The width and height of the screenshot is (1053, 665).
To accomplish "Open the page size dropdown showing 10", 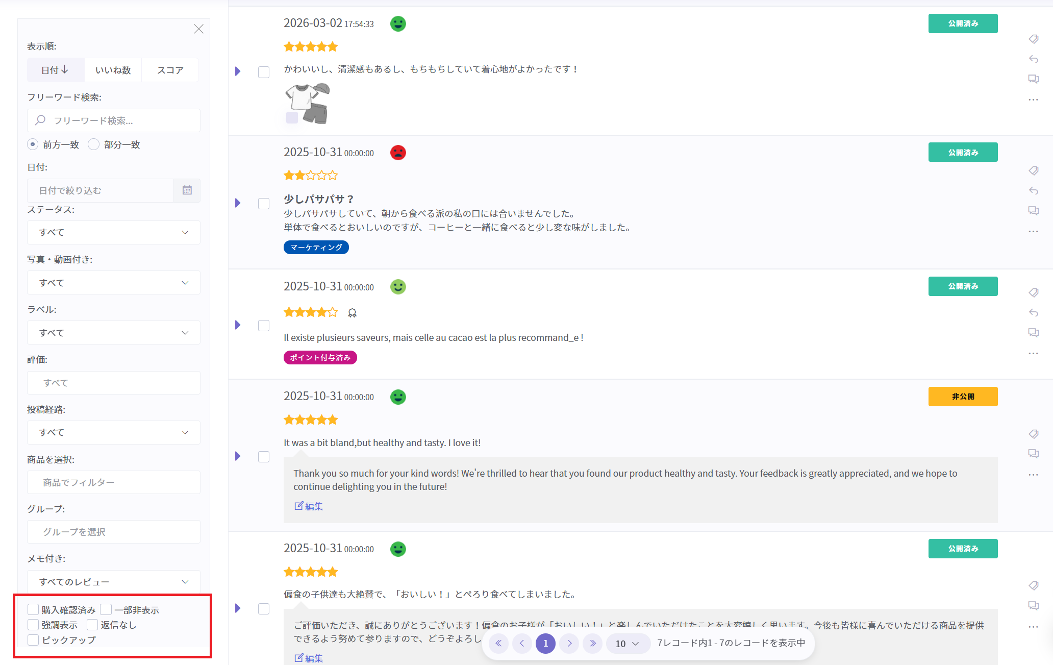I will pyautogui.click(x=627, y=643).
